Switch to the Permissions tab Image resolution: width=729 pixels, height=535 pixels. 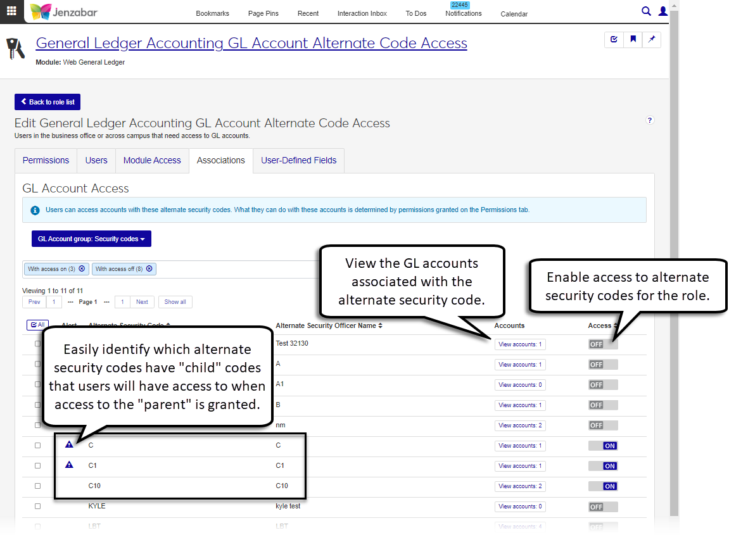coord(46,160)
